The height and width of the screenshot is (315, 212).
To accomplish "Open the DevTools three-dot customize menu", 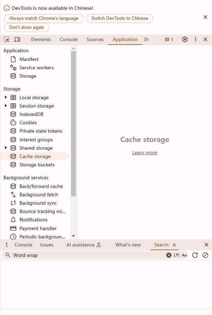I will pyautogui.click(x=196, y=39).
